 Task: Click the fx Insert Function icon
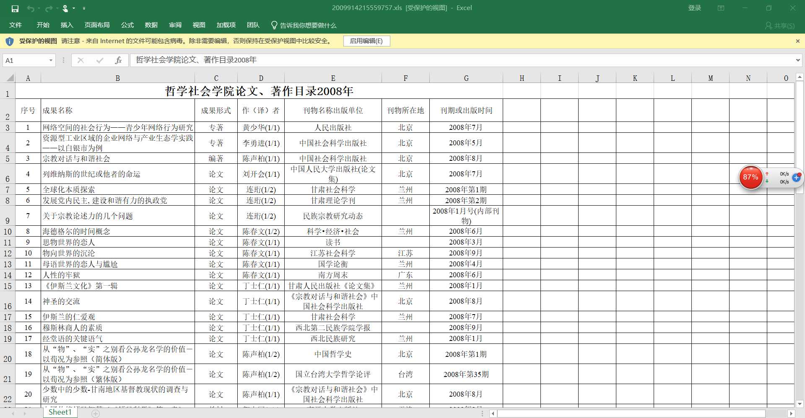pyautogui.click(x=118, y=60)
